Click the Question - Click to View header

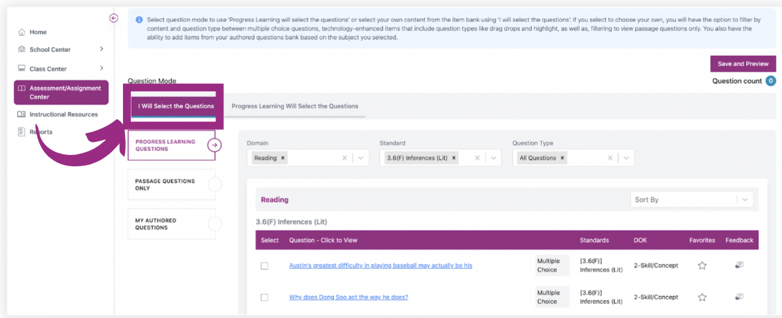click(x=323, y=240)
